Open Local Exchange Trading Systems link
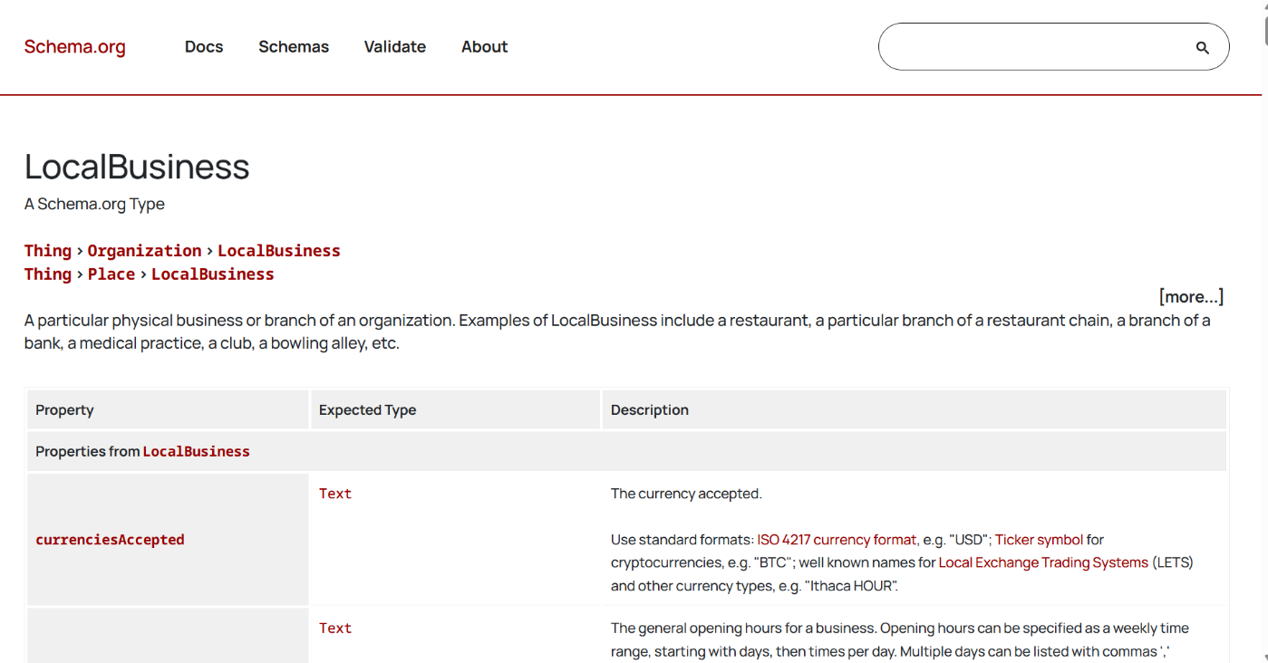The height and width of the screenshot is (663, 1268). [x=1043, y=562]
